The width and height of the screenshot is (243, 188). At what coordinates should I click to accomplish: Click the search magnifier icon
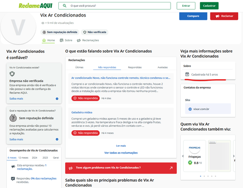pos(65,6)
